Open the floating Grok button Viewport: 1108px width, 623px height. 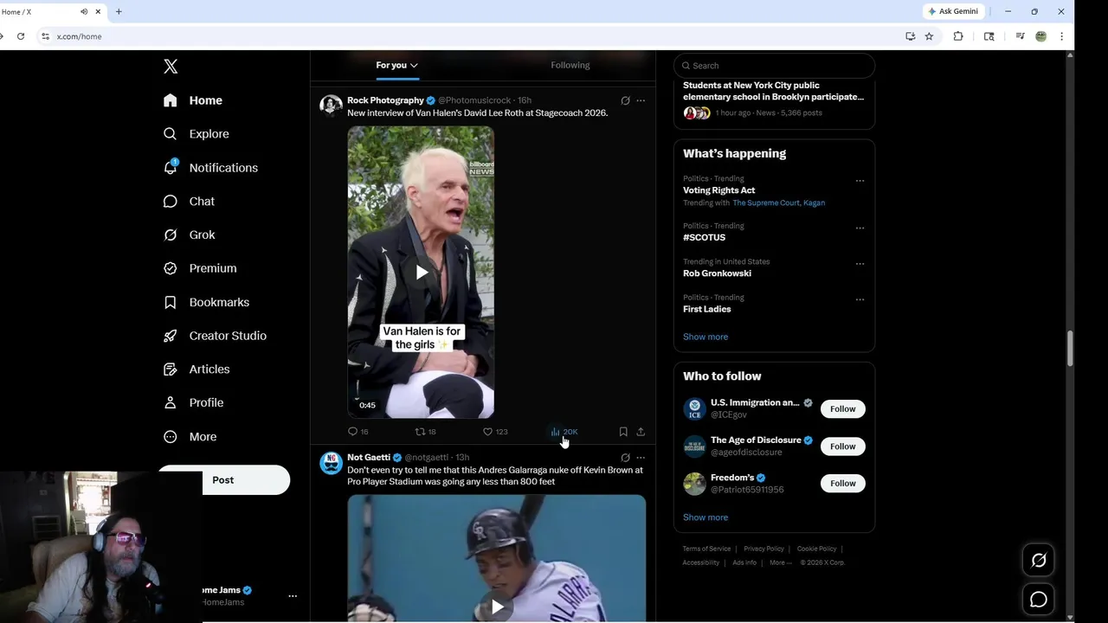(x=1039, y=561)
